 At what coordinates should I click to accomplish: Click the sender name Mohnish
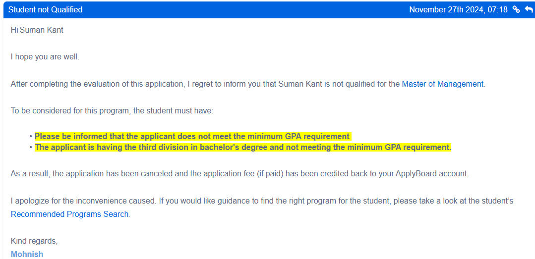click(x=27, y=254)
